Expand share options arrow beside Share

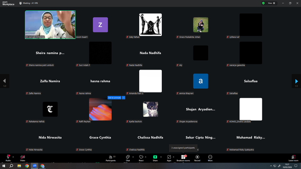click(161, 157)
